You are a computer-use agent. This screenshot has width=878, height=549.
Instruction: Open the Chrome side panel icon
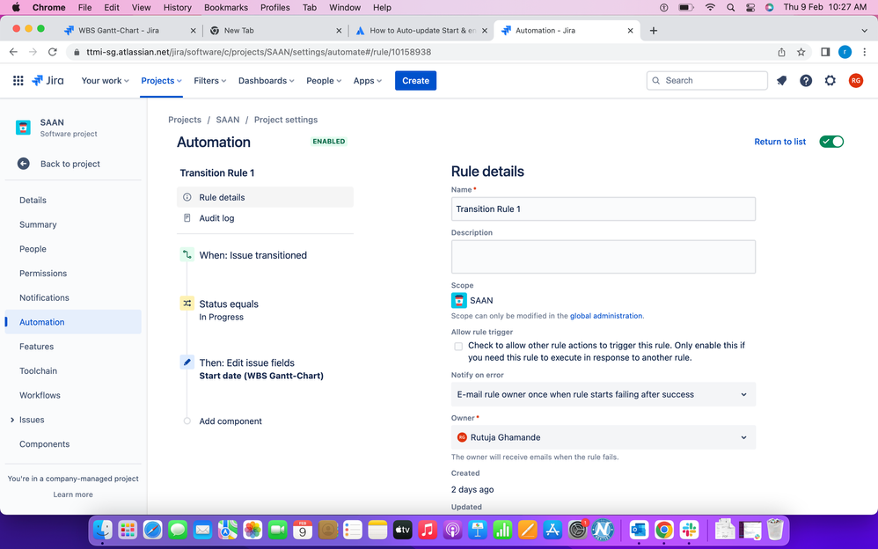click(x=825, y=52)
